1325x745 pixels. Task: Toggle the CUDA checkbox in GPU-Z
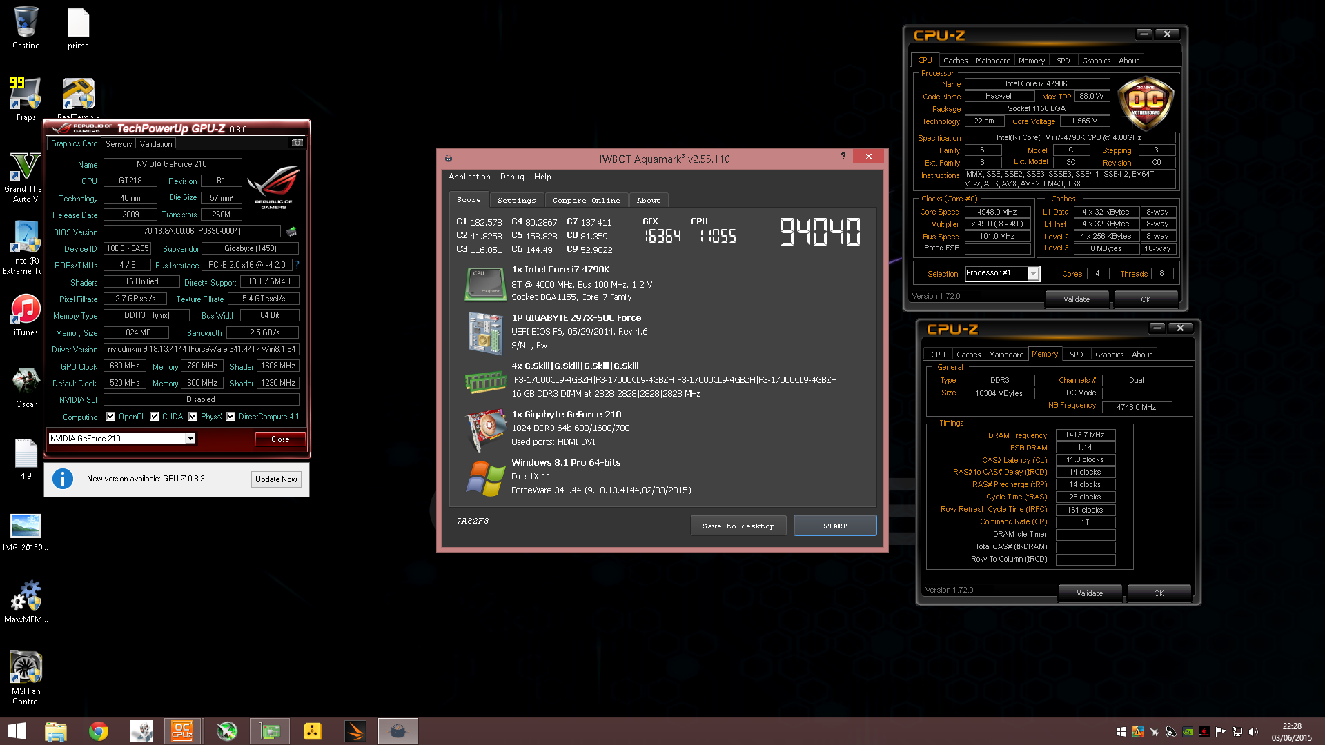click(155, 417)
